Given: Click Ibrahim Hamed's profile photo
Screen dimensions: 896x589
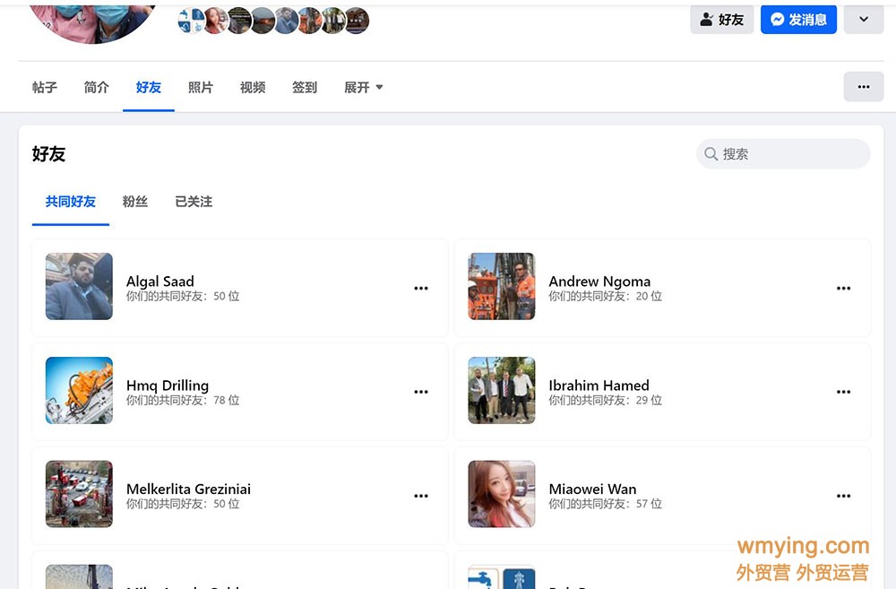Looking at the screenshot, I should click(x=502, y=390).
